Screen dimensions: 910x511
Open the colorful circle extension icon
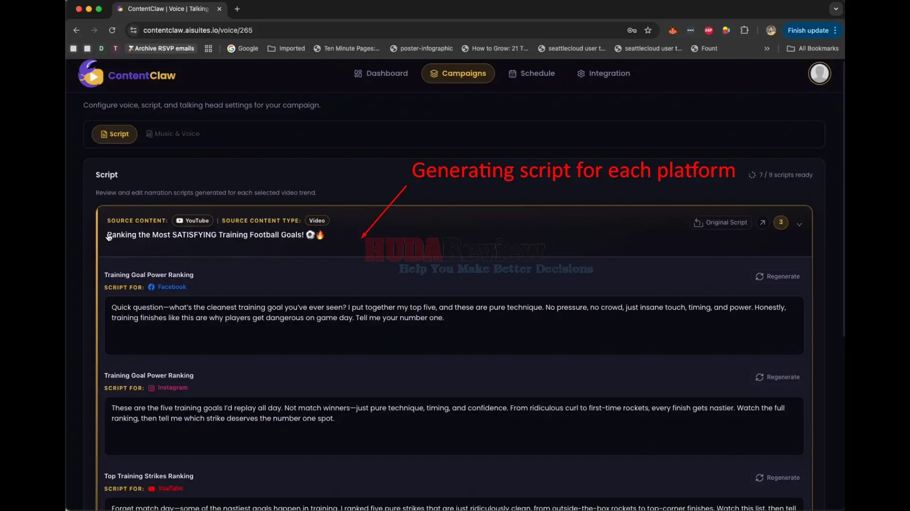tap(726, 30)
